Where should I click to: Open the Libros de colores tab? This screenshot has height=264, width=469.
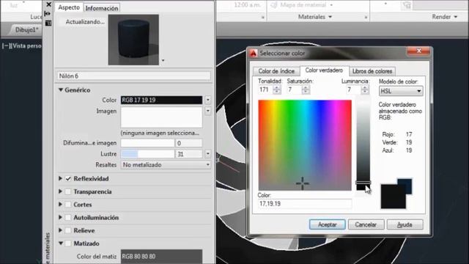(x=372, y=71)
